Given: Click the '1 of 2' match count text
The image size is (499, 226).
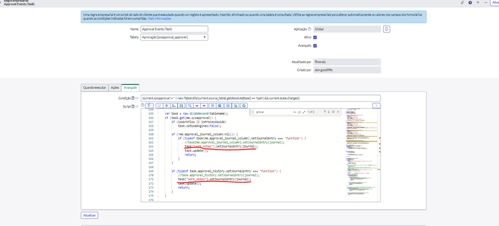Looking at the screenshot, I should click(311, 112).
